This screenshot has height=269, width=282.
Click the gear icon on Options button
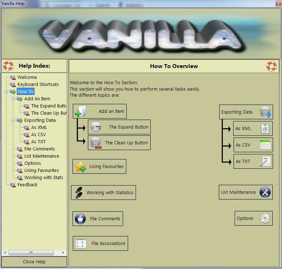(265, 218)
